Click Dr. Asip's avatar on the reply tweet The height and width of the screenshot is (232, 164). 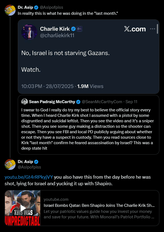point(10,164)
